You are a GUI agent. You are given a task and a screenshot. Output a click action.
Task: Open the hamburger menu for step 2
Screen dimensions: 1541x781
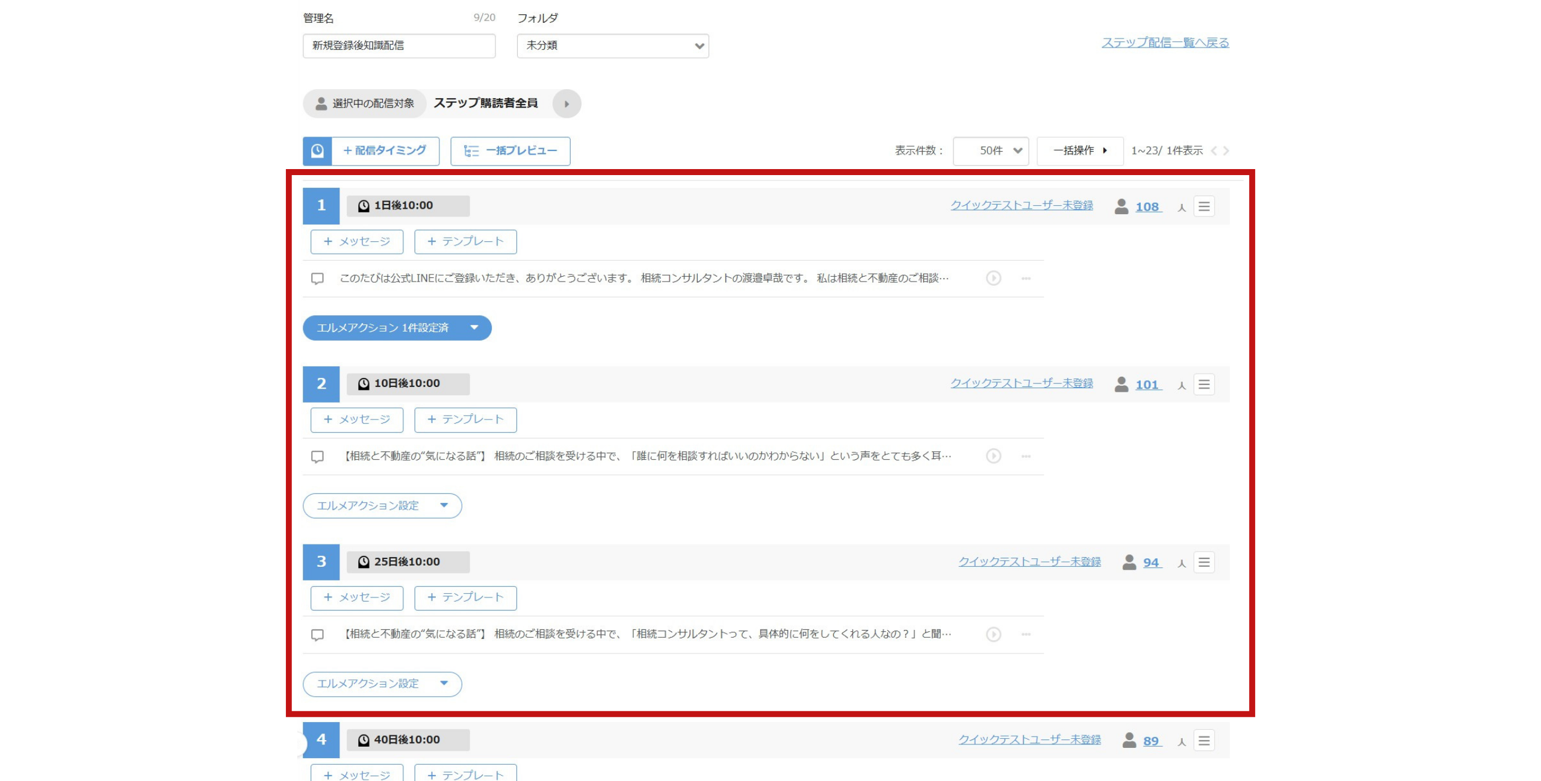click(x=1204, y=384)
